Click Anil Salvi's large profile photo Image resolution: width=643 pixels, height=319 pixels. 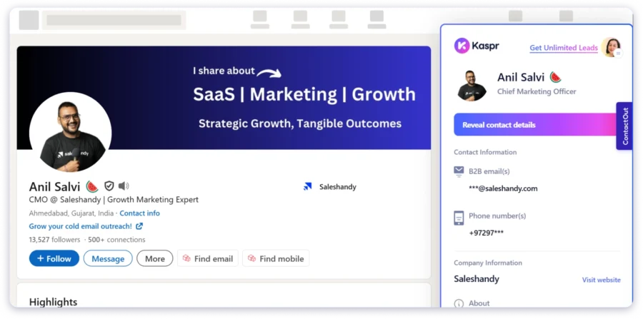click(70, 133)
